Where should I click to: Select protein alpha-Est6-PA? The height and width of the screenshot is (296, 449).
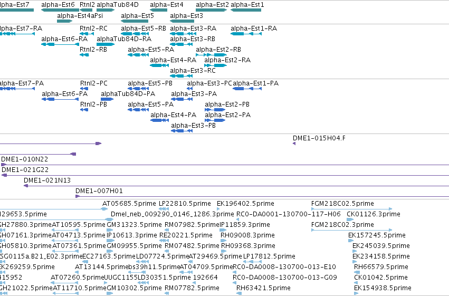(60, 99)
